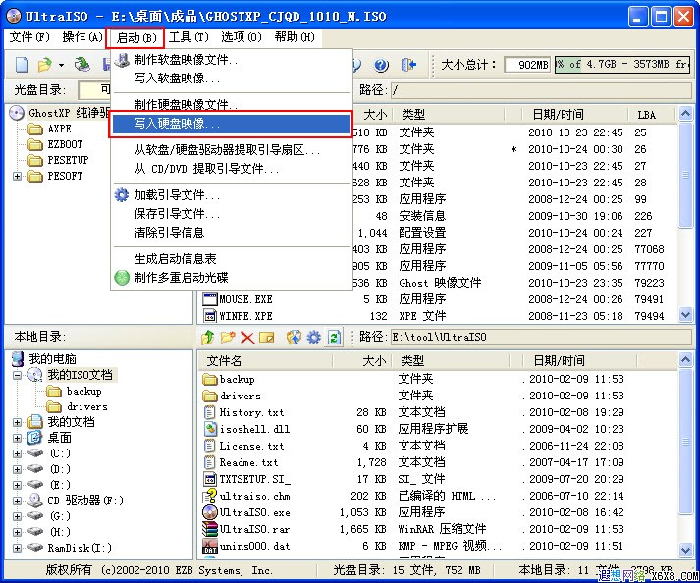
Task: Click the Open CD/DVD toolbar icon
Action: click(x=82, y=65)
